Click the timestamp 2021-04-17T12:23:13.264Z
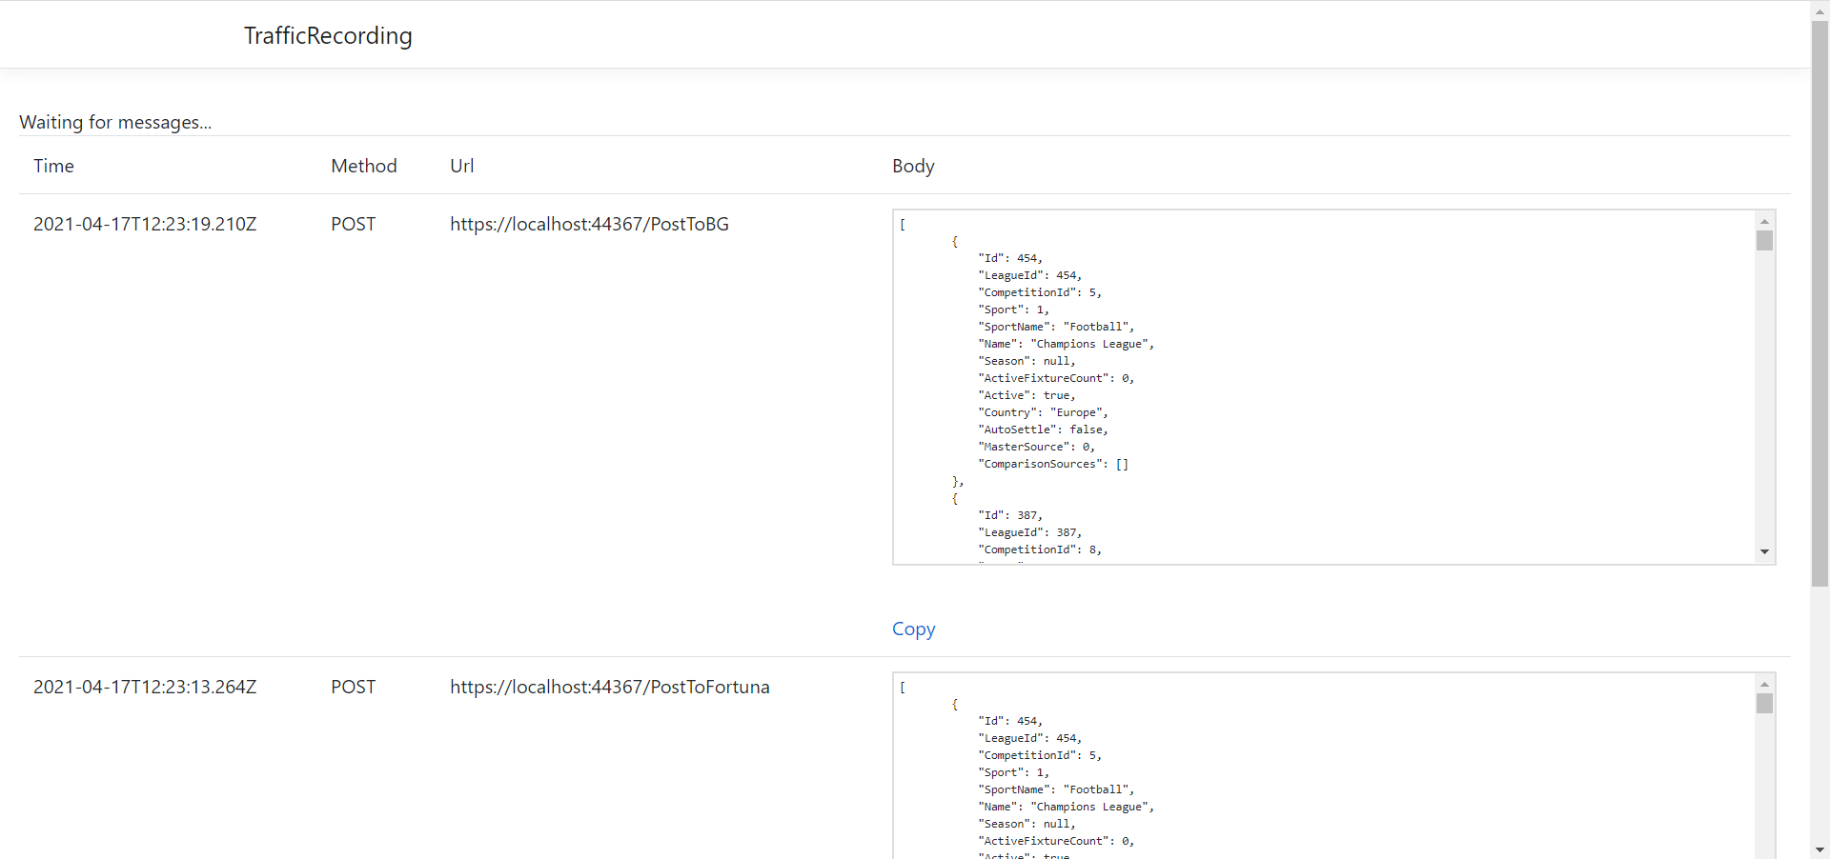The width and height of the screenshot is (1830, 859). 145,687
